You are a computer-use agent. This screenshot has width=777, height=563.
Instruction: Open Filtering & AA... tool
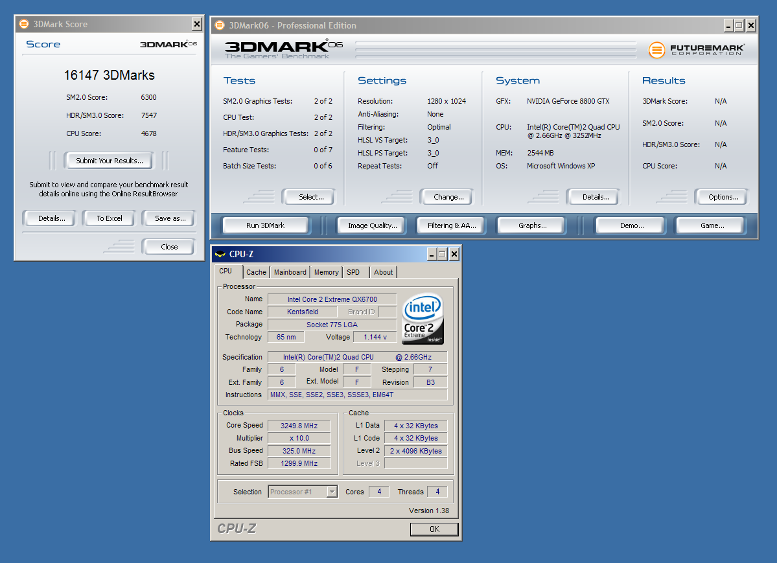tap(452, 225)
